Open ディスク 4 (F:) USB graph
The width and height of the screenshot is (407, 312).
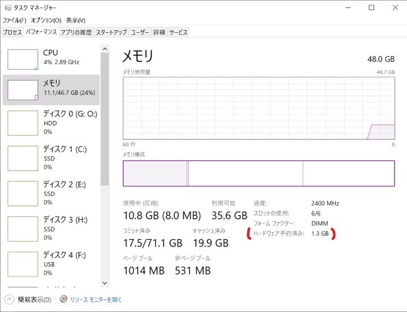[x=51, y=264]
